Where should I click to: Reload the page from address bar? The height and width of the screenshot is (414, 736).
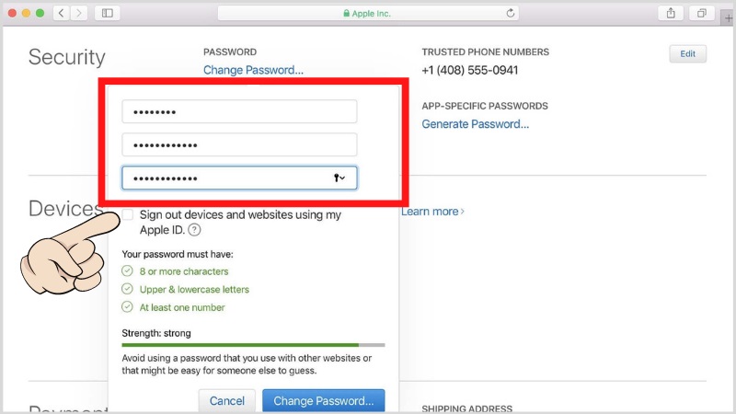[512, 13]
